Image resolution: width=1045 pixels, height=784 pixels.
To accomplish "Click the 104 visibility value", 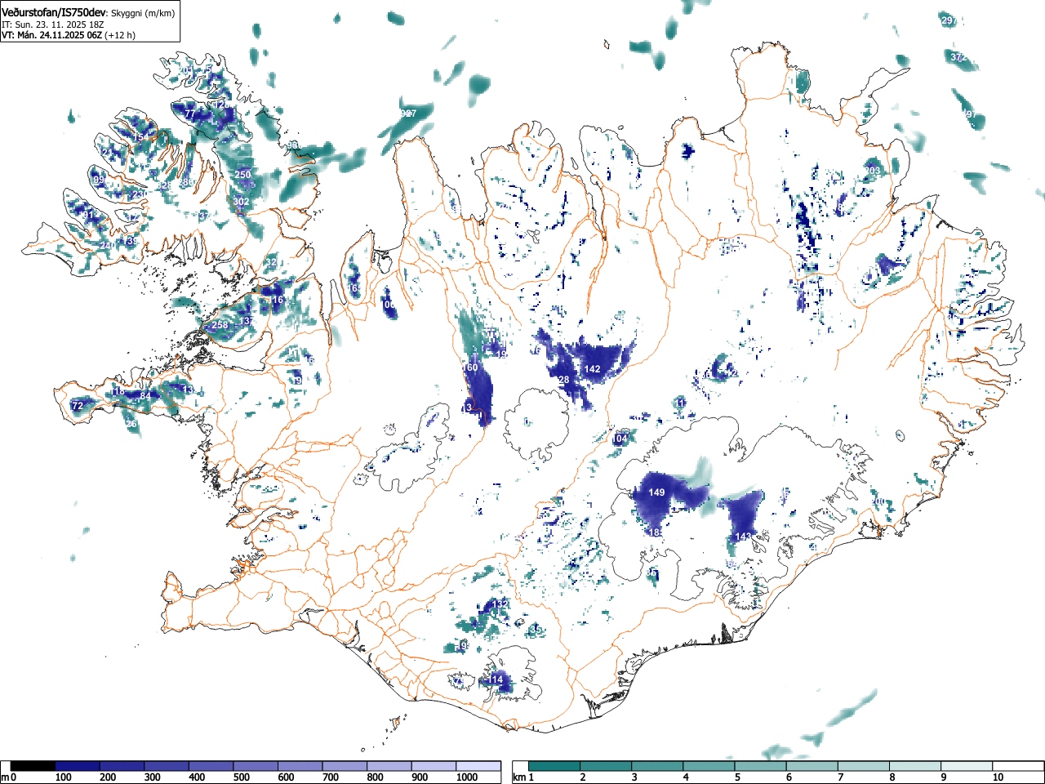I will (620, 439).
